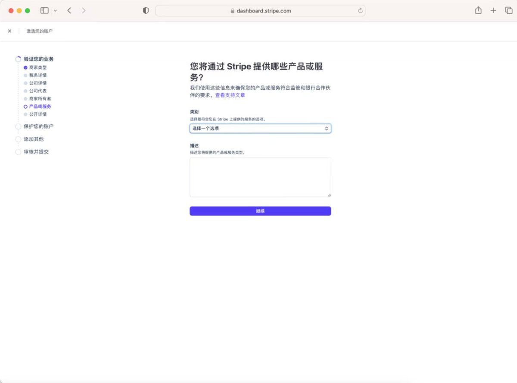Show the tab overview icon
Screen dimensions: 517x383
tap(508, 11)
